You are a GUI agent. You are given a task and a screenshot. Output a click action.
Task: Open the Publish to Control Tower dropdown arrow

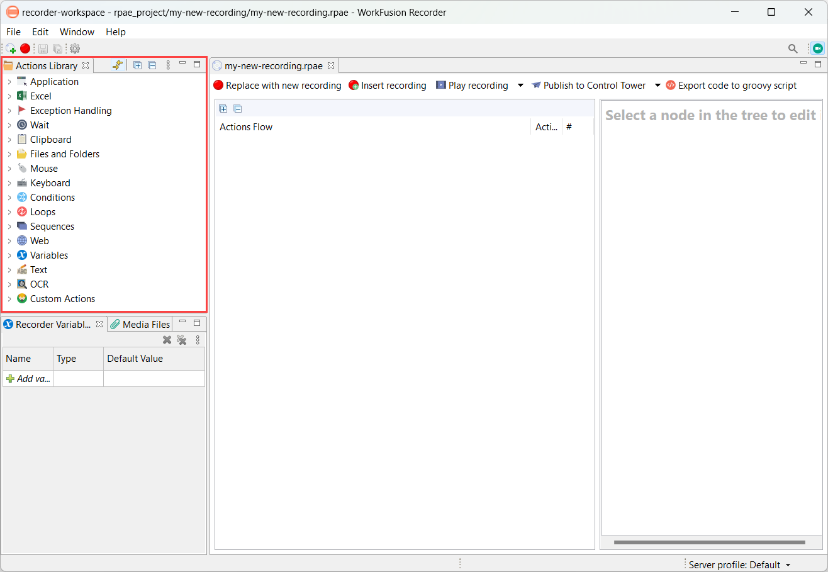coord(657,86)
